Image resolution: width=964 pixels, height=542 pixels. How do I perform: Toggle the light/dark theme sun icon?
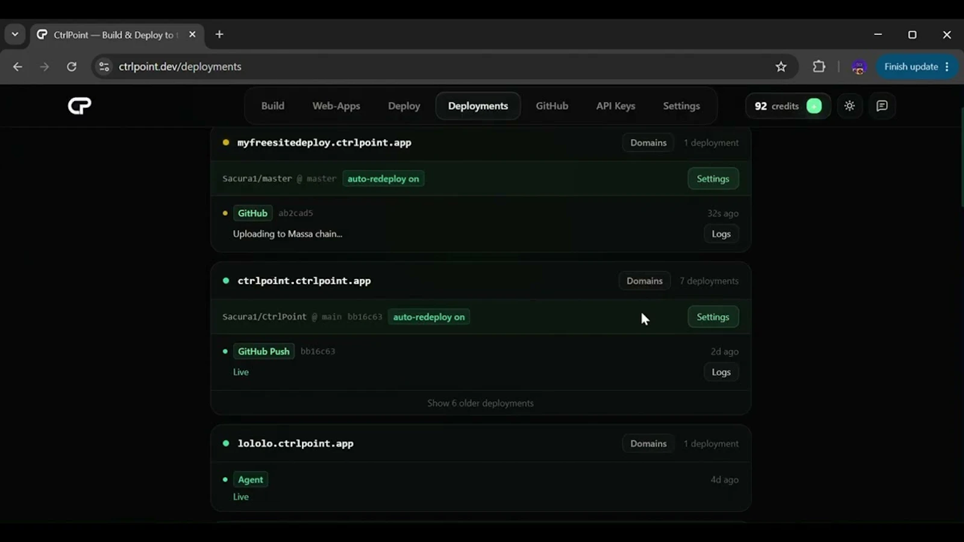(850, 106)
